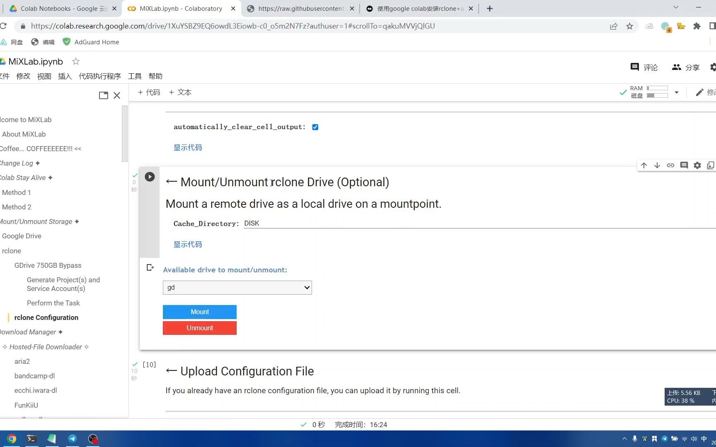
Task: Open comments via 评论 button
Action: [644, 67]
